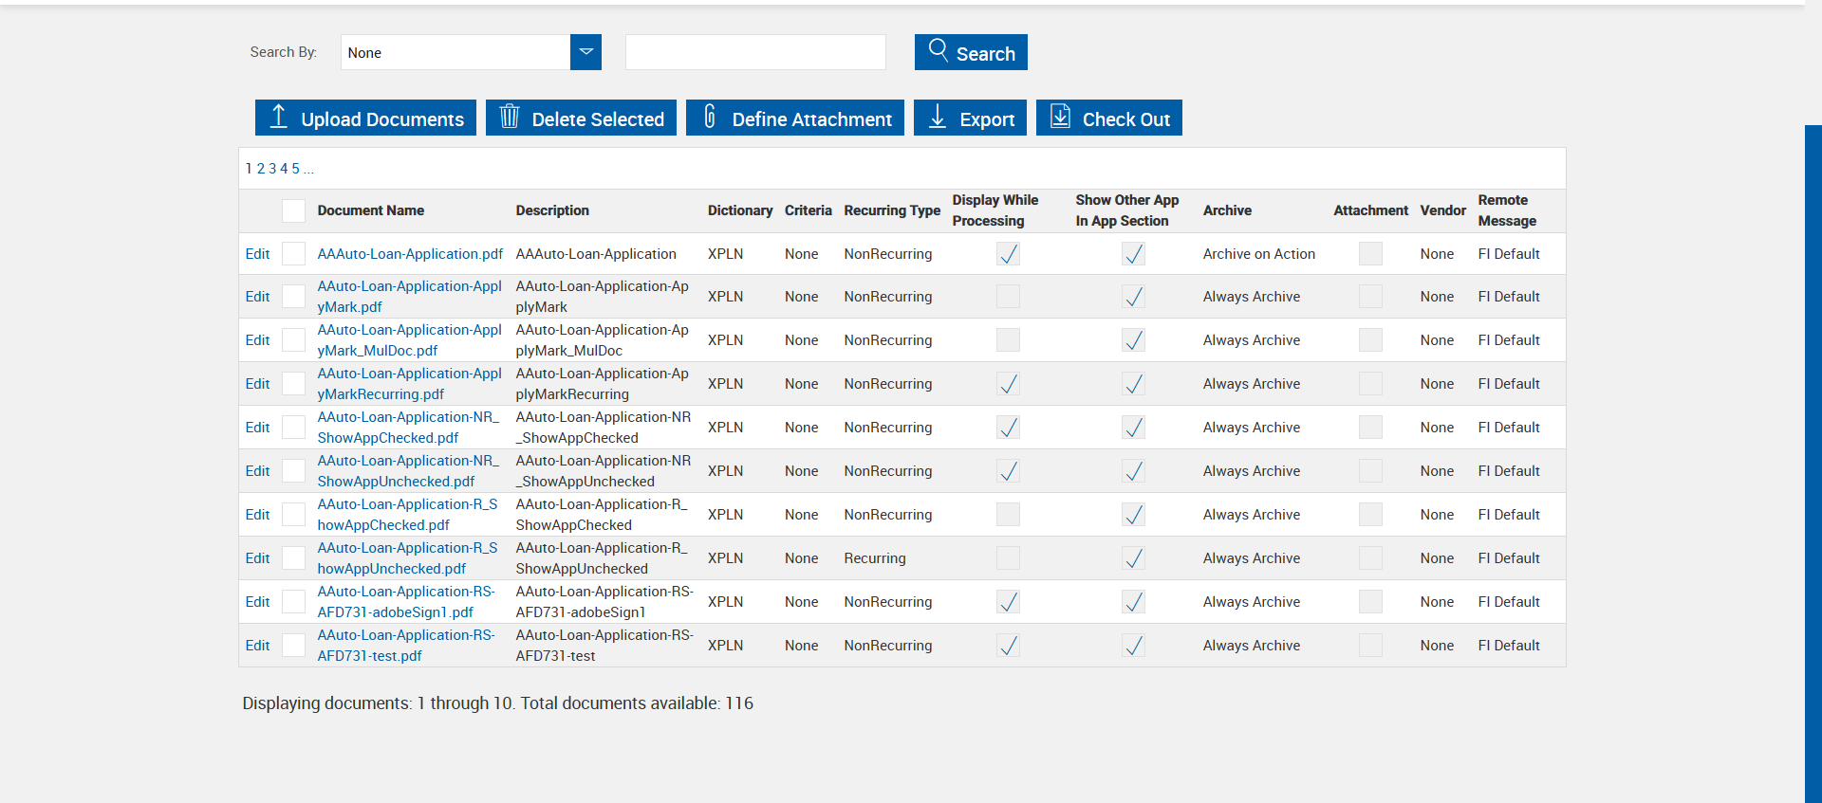The height and width of the screenshot is (803, 1822).
Task: Open the Search By None combo box
Action: coord(455,52)
